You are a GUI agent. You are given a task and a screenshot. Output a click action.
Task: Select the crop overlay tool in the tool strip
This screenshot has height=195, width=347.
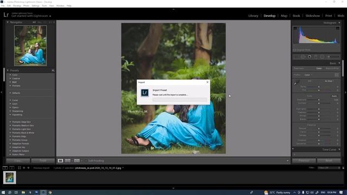tap(297, 57)
